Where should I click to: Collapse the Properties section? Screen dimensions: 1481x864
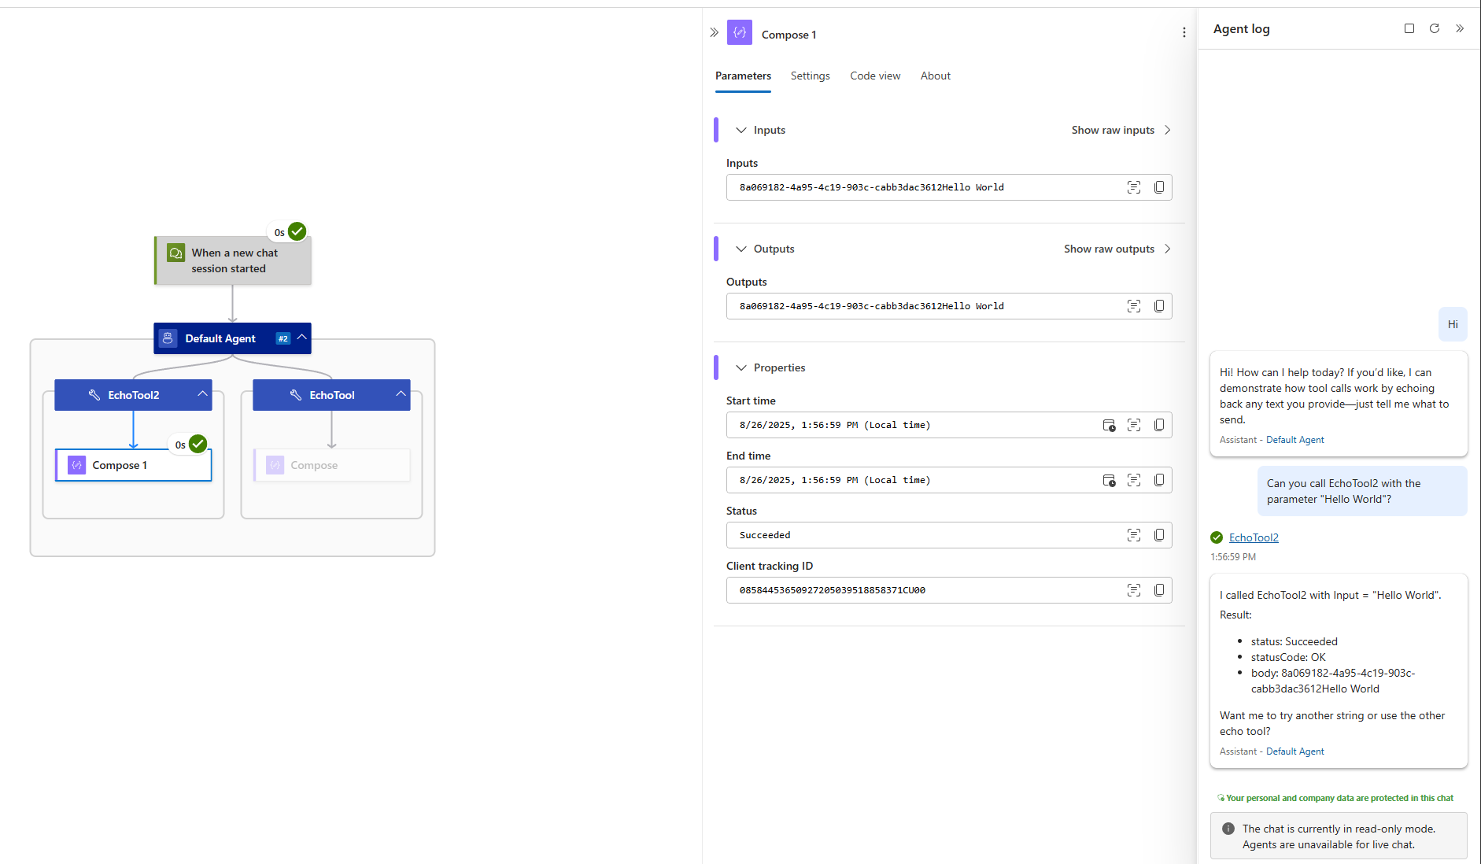tap(740, 367)
